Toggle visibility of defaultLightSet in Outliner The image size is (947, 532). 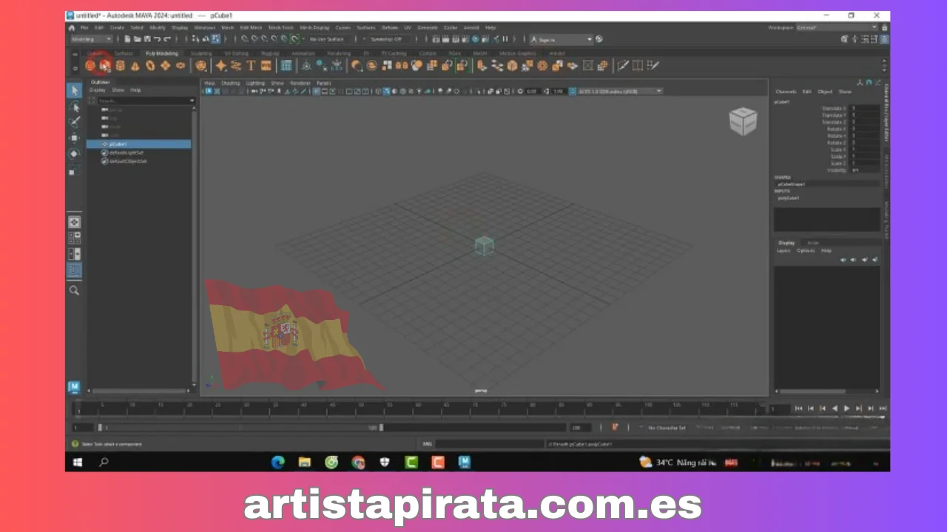coord(104,153)
